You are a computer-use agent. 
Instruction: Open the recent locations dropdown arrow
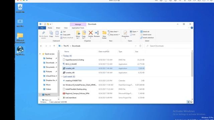pyautogui.click(x=50, y=46)
